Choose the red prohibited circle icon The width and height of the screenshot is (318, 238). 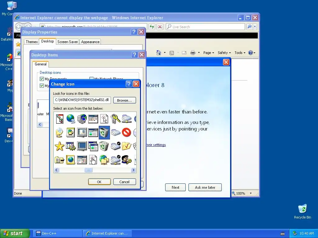127,133
